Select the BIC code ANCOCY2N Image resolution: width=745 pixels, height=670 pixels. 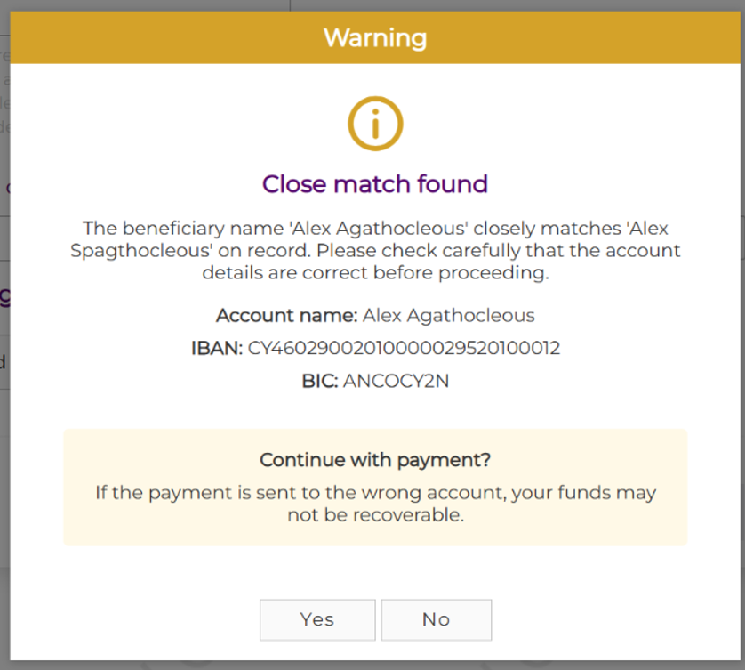tap(397, 382)
